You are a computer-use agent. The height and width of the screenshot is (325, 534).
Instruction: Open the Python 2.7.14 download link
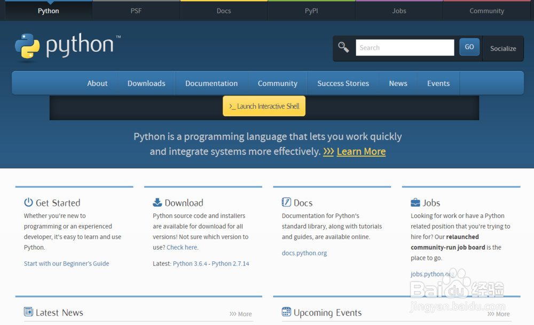[230, 264]
